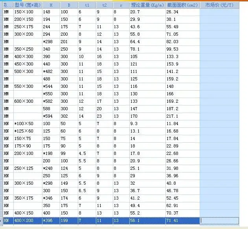Click theoretical weight value 78.1
This screenshot has width=248, height=229.
135,49
